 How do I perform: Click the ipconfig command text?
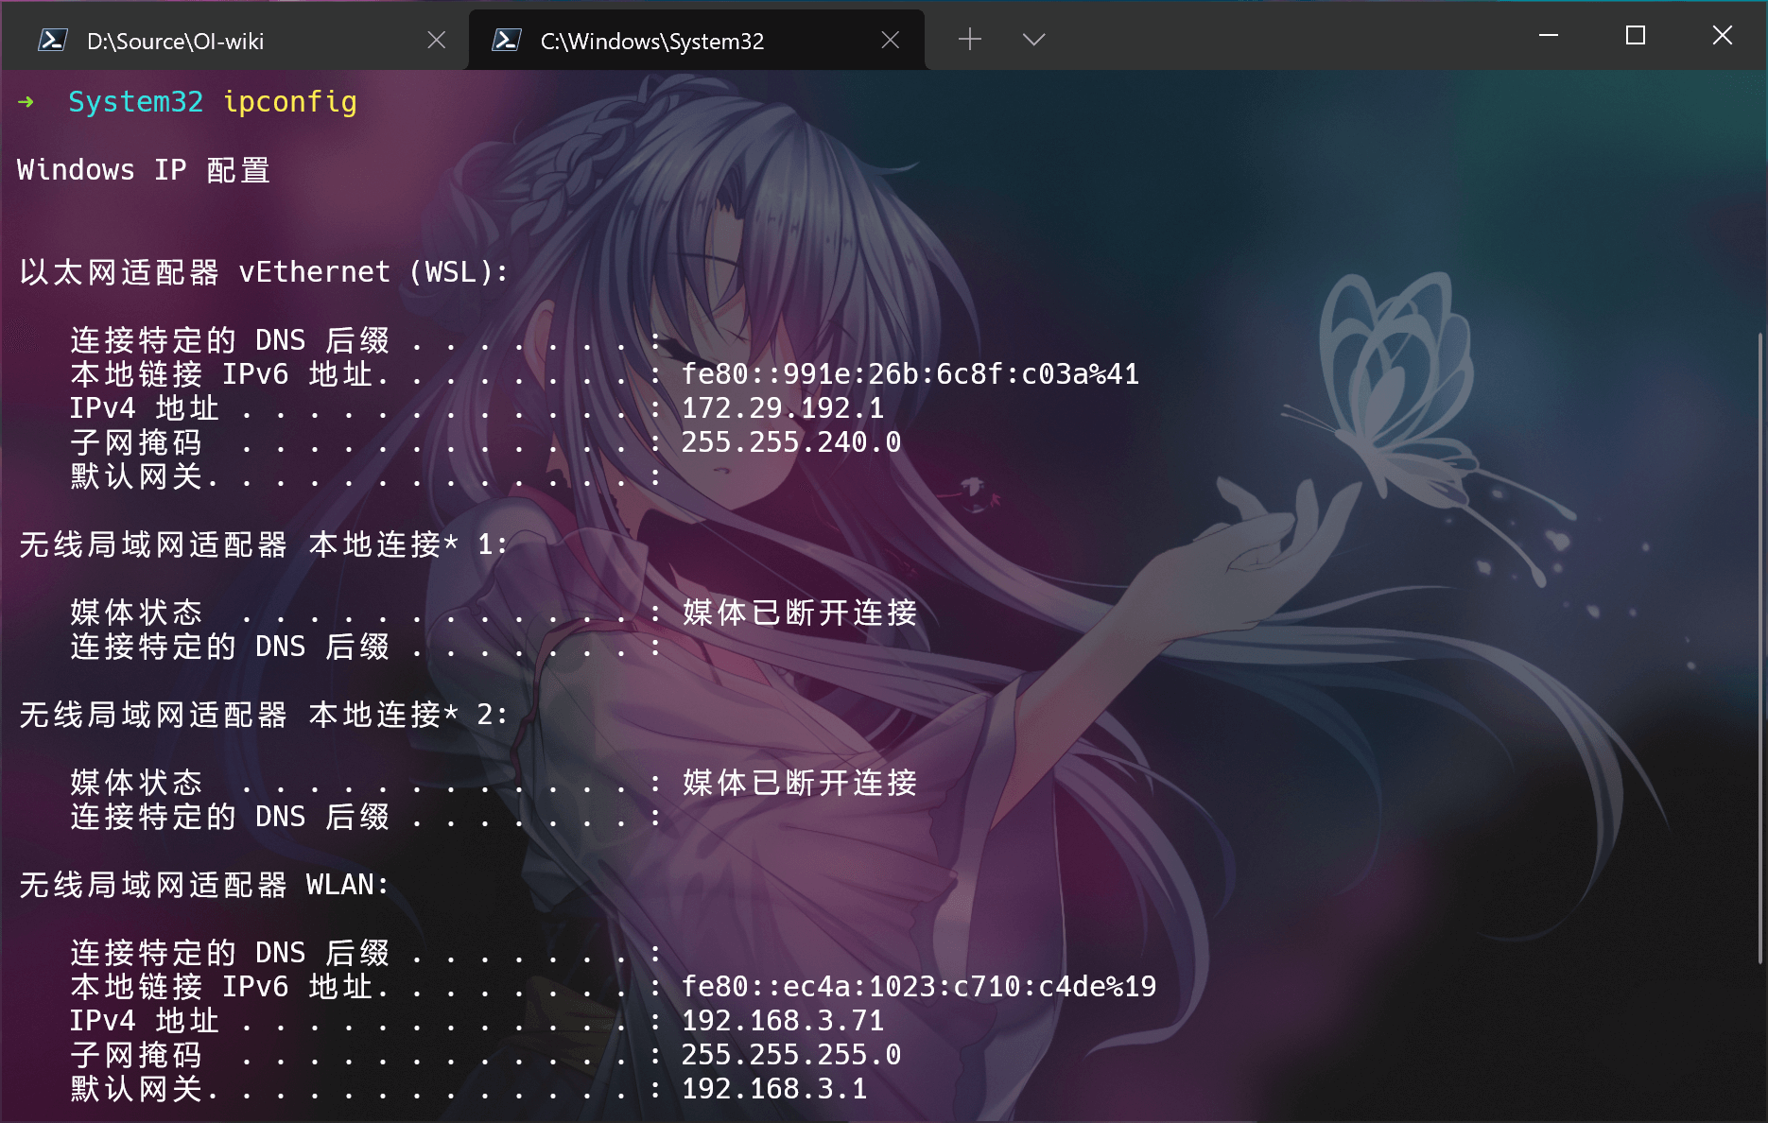click(290, 102)
